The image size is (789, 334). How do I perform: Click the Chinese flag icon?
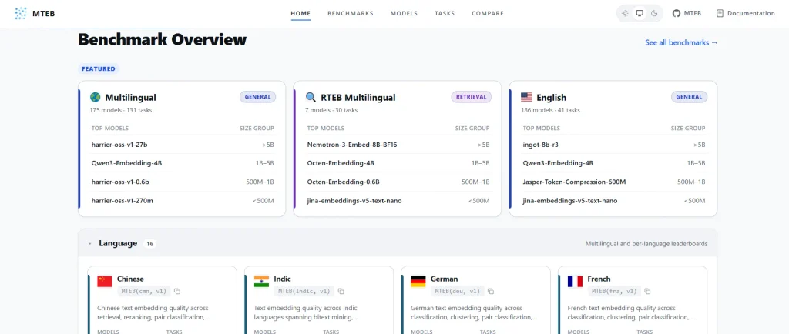(105, 281)
